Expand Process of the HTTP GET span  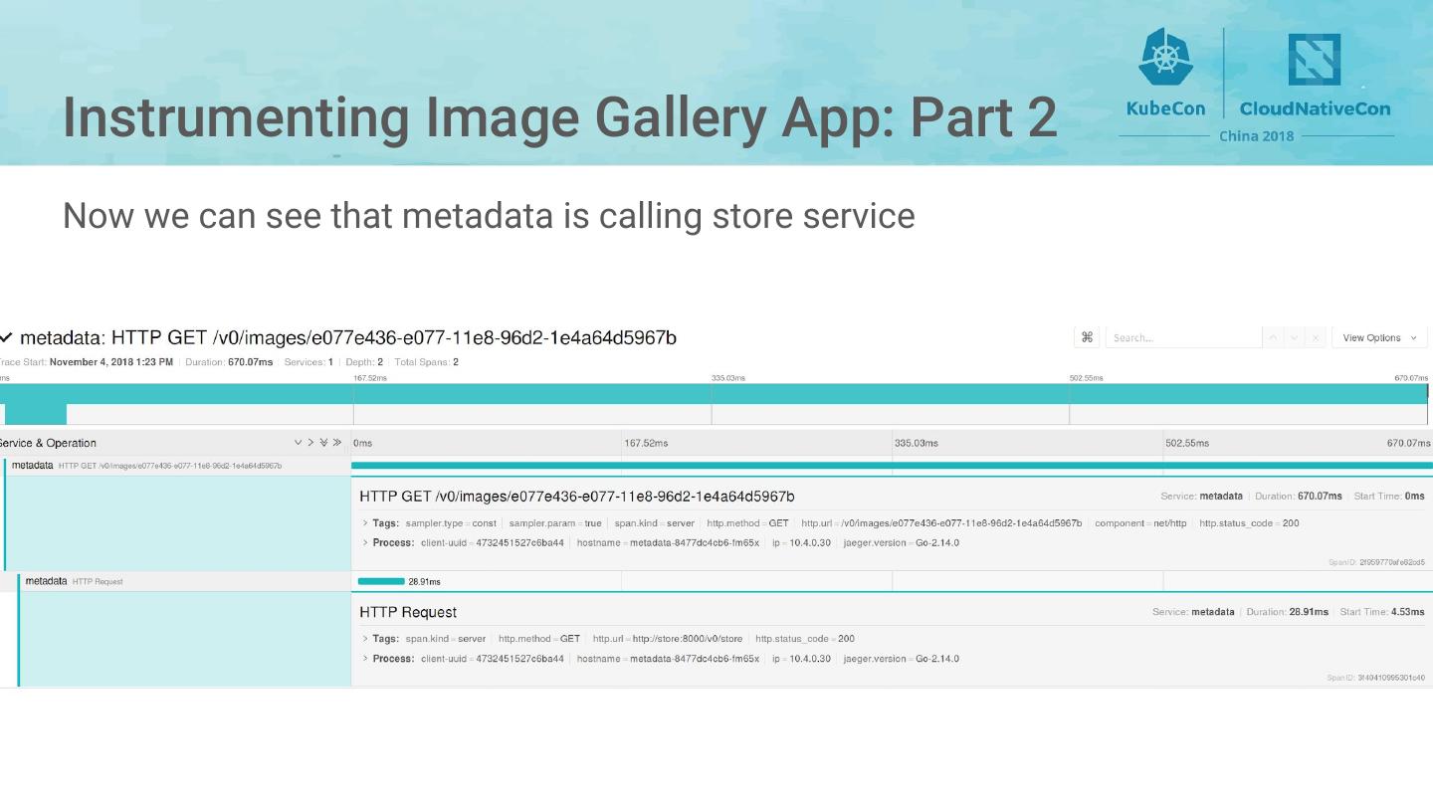[x=391, y=543]
